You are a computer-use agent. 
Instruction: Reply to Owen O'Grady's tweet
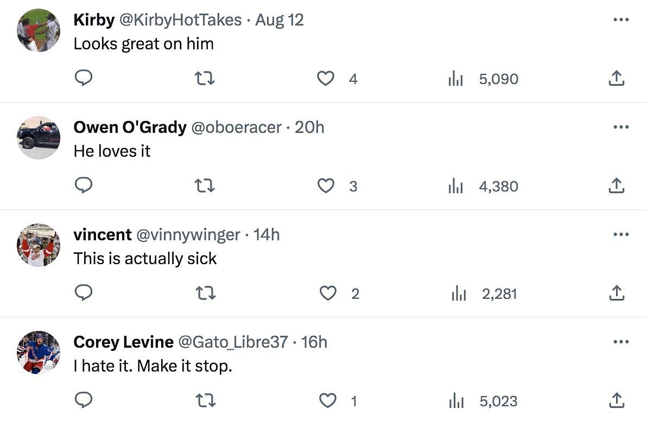(83, 186)
